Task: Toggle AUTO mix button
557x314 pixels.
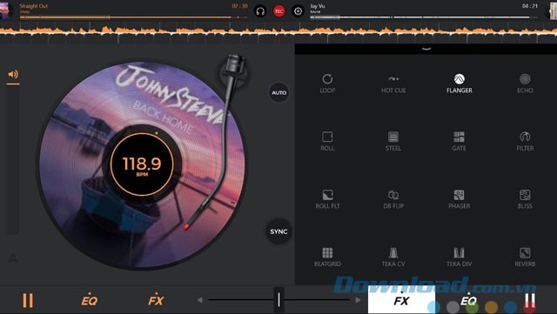Action: click(x=278, y=93)
